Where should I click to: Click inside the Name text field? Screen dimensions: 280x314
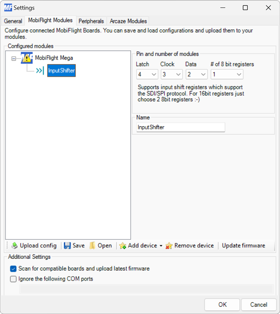[180, 127]
